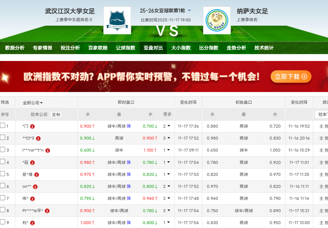Select the checkbox for row 9

pos(3,222)
